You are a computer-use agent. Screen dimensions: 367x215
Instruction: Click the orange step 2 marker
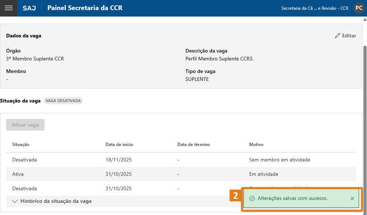pyautogui.click(x=235, y=196)
